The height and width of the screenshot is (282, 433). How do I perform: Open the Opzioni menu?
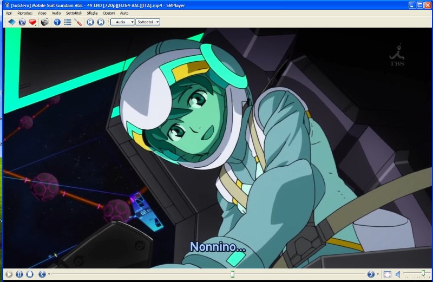click(x=109, y=12)
